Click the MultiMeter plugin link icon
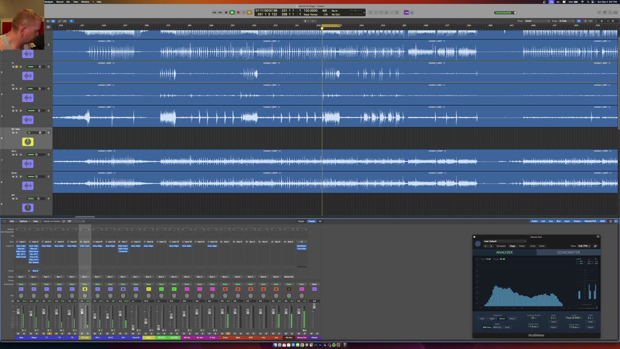 click(595, 246)
